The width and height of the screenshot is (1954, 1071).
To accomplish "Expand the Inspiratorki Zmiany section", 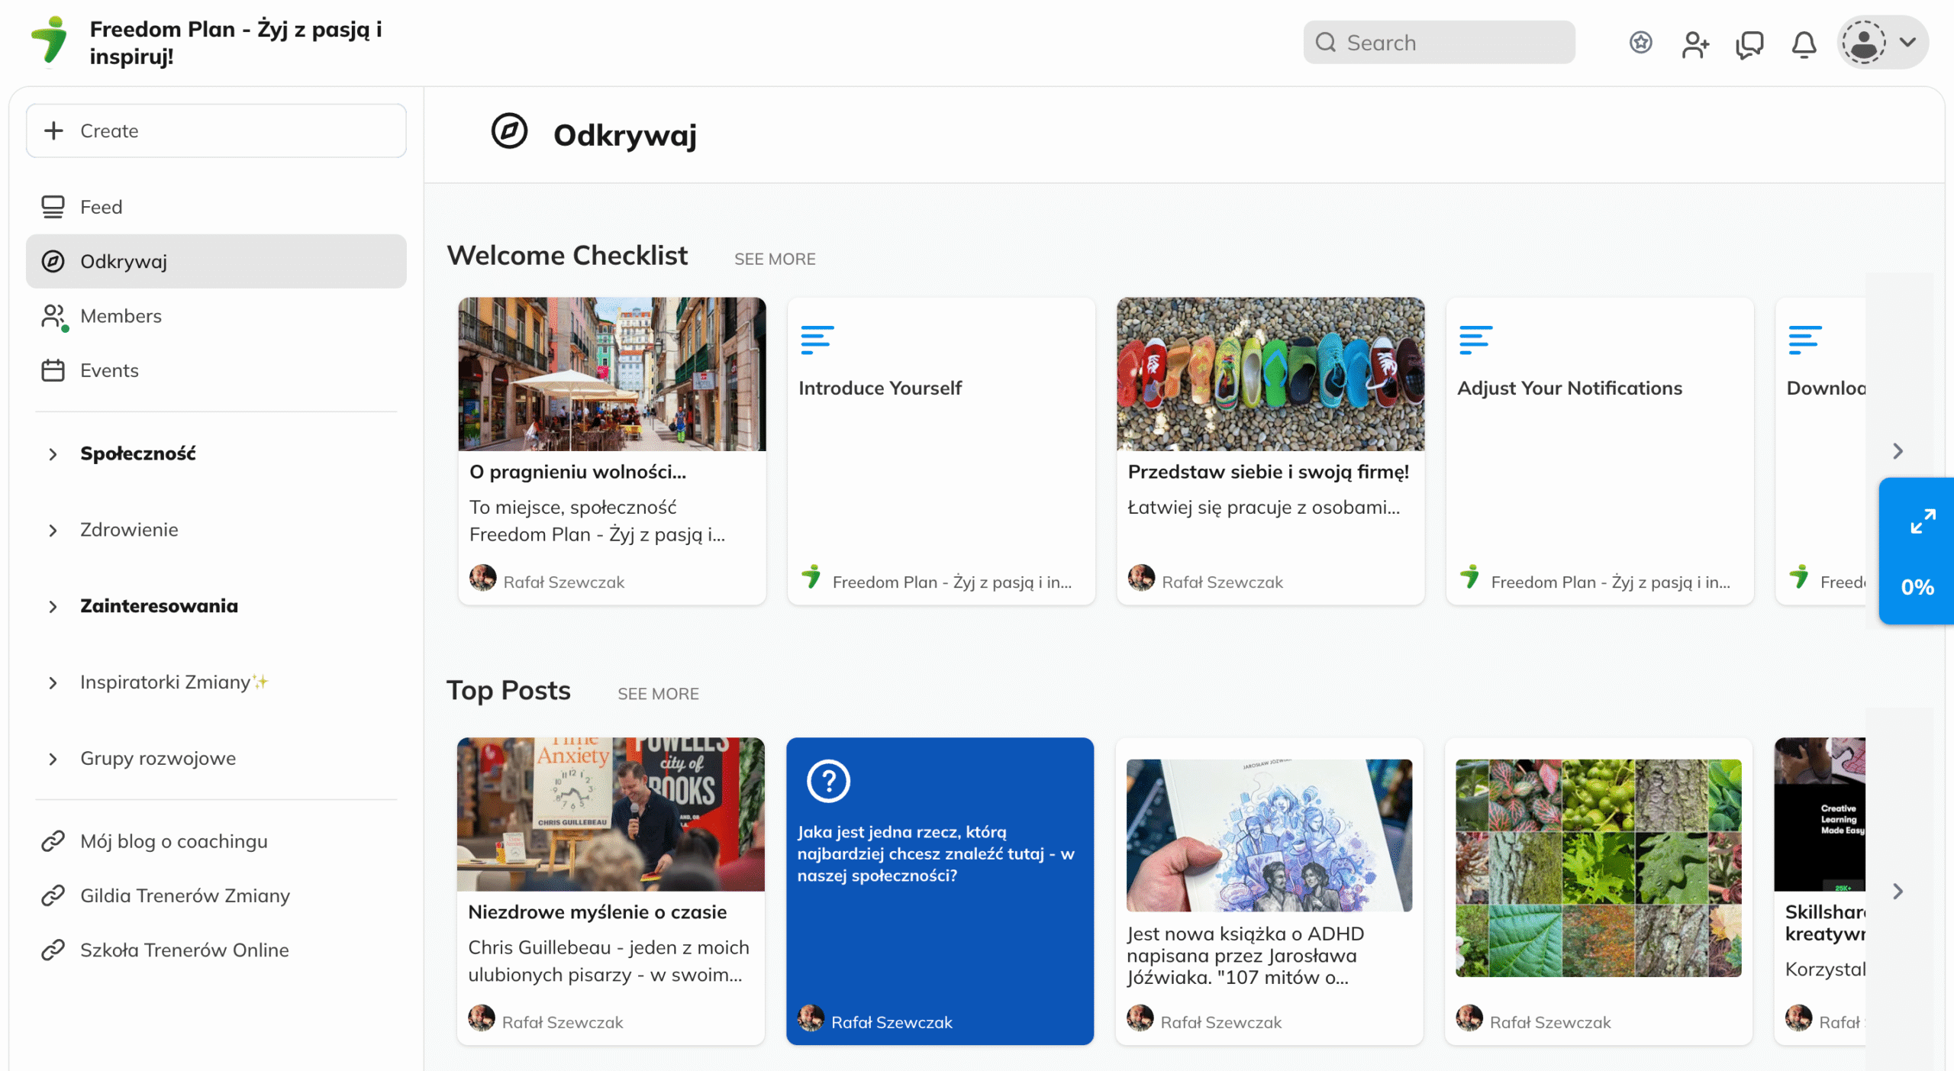I will [53, 683].
